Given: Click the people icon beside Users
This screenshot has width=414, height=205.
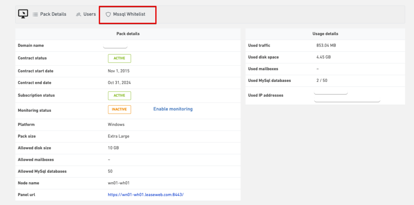Looking at the screenshot, I should coord(78,15).
